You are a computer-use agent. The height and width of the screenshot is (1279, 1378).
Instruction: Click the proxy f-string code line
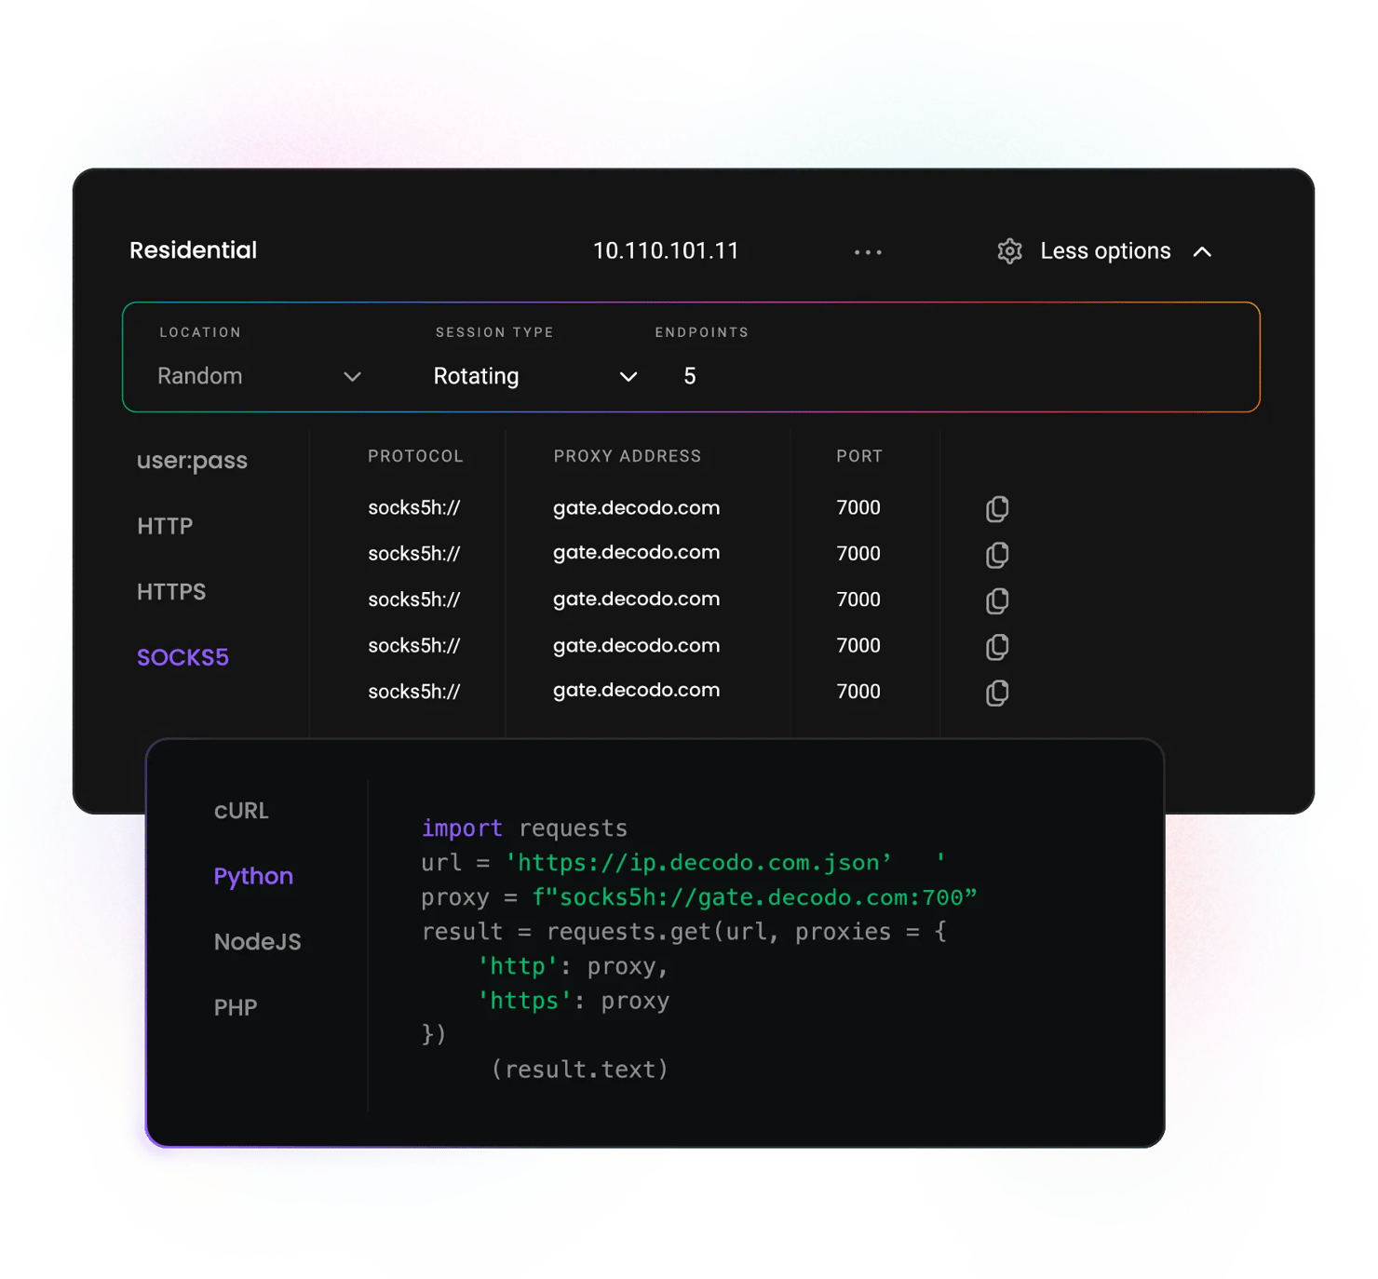(x=699, y=897)
